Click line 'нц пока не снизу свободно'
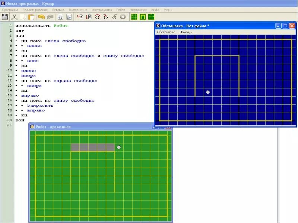298x223 pixels. pyautogui.click(x=58, y=100)
